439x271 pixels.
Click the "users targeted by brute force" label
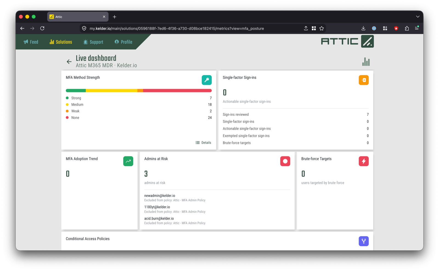[322, 183]
